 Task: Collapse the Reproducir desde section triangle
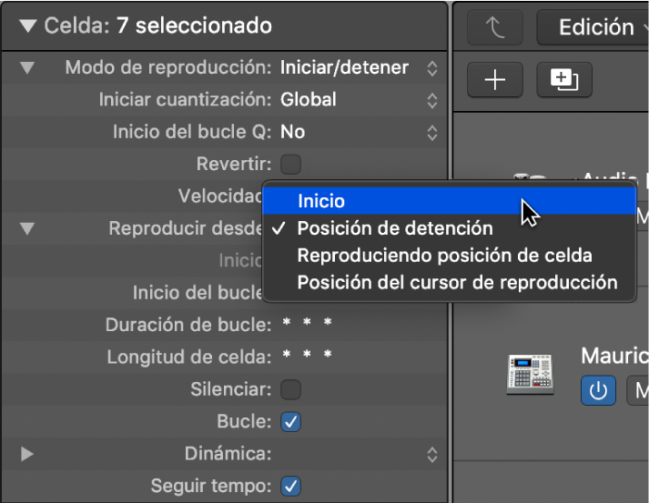[x=27, y=228]
